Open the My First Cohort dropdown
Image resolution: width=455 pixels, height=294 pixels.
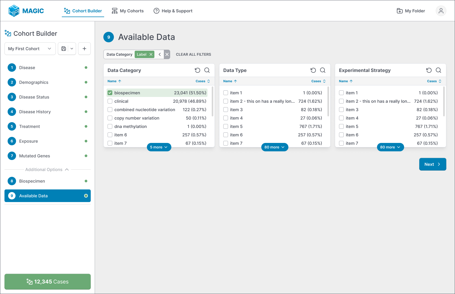30,49
